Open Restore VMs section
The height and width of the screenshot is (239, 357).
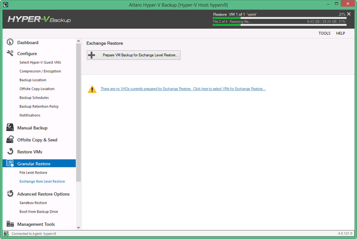pos(30,152)
